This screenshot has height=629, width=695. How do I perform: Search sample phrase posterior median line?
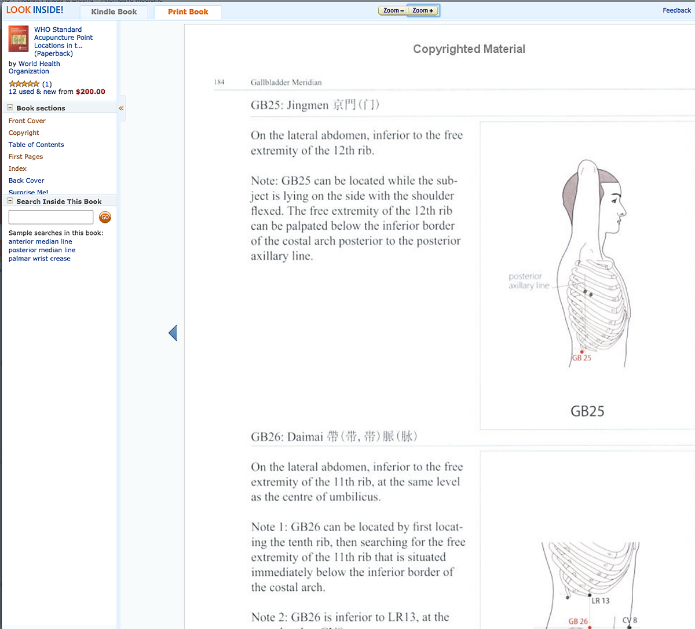[42, 249]
